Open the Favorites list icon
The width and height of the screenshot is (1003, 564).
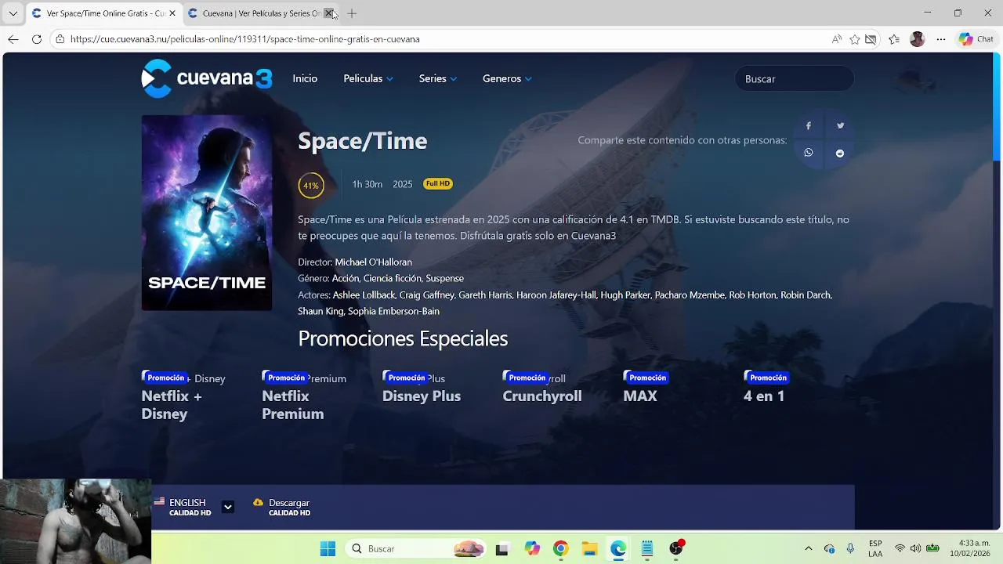click(894, 39)
